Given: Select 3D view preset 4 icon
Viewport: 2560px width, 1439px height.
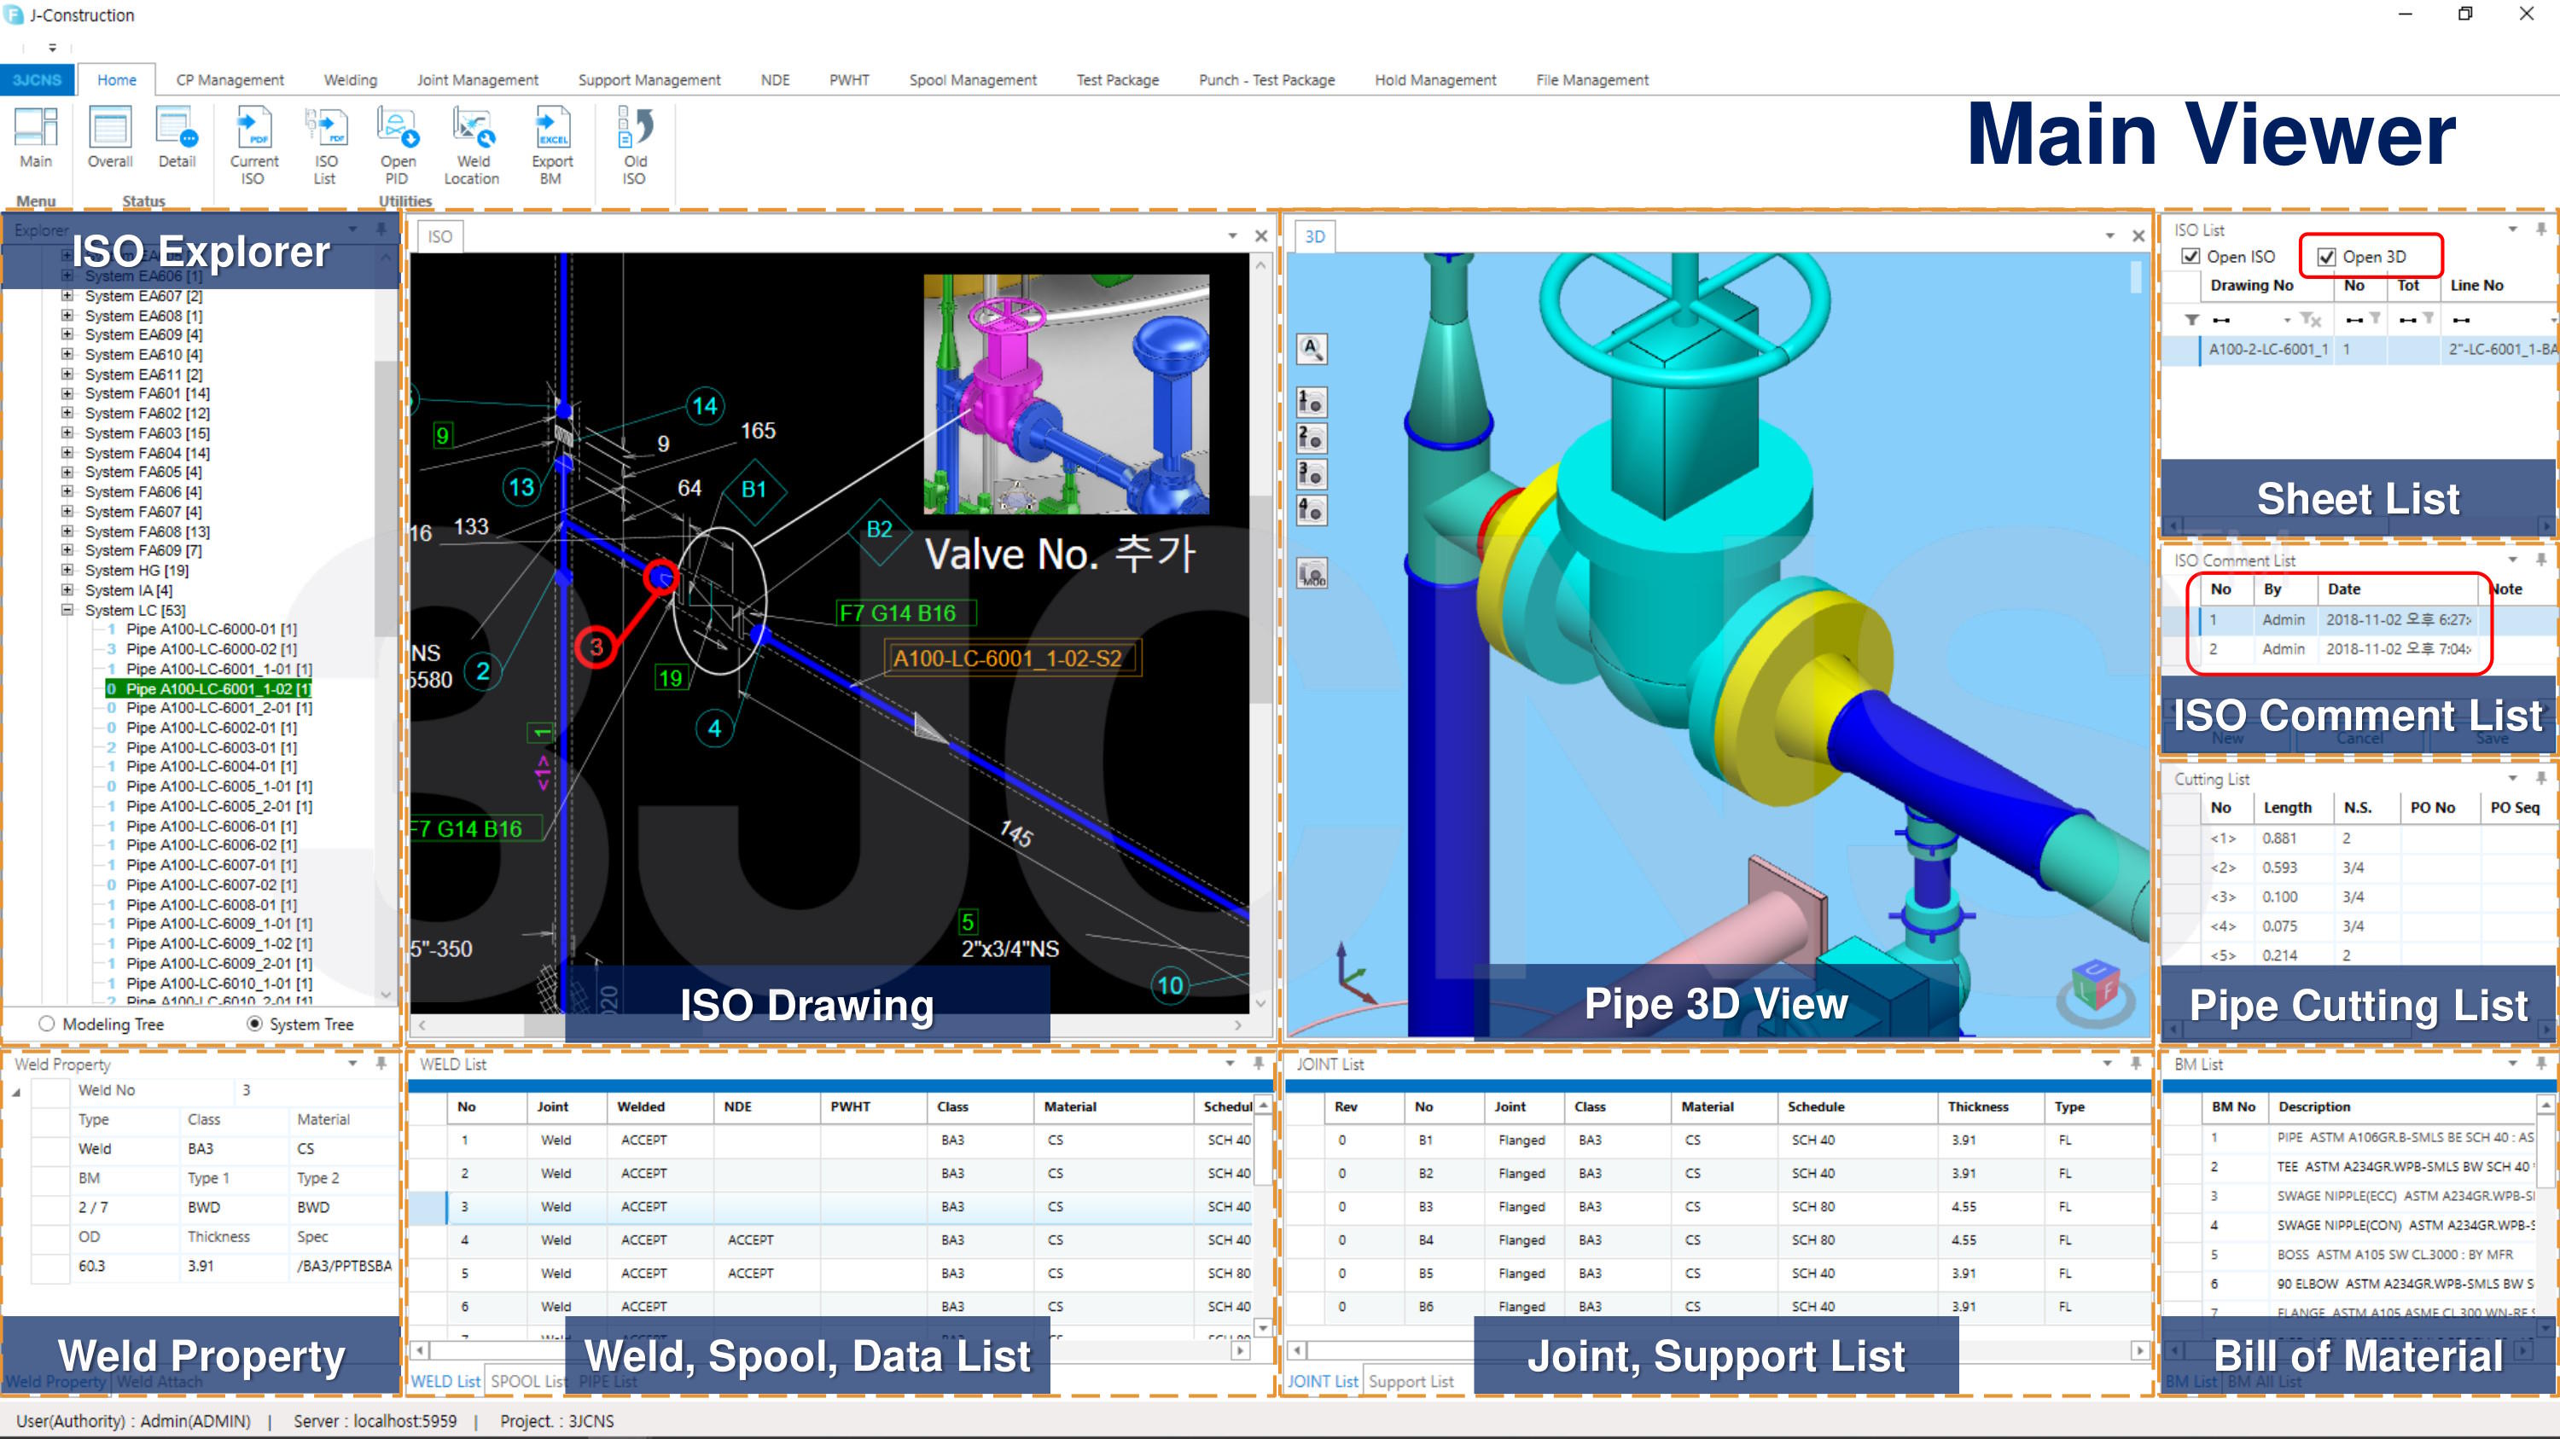Looking at the screenshot, I should [1312, 510].
